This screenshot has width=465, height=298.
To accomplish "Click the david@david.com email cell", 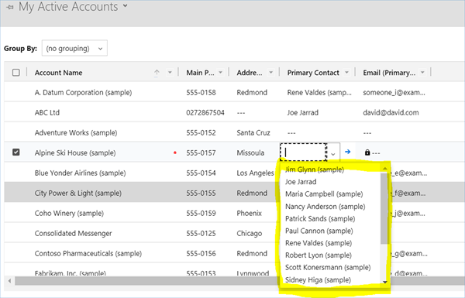I will pyautogui.click(x=391, y=112).
